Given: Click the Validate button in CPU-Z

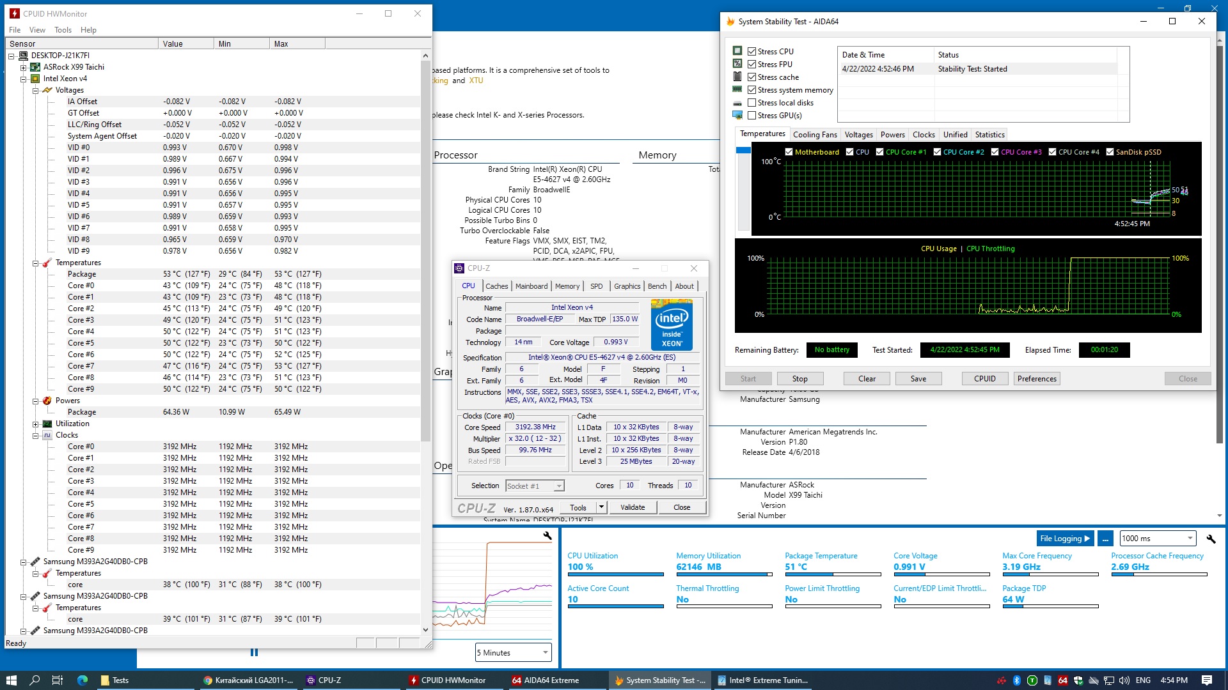Looking at the screenshot, I should coord(632,507).
